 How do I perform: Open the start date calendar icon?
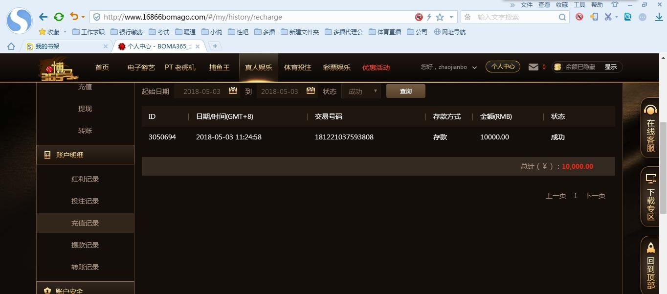click(233, 91)
